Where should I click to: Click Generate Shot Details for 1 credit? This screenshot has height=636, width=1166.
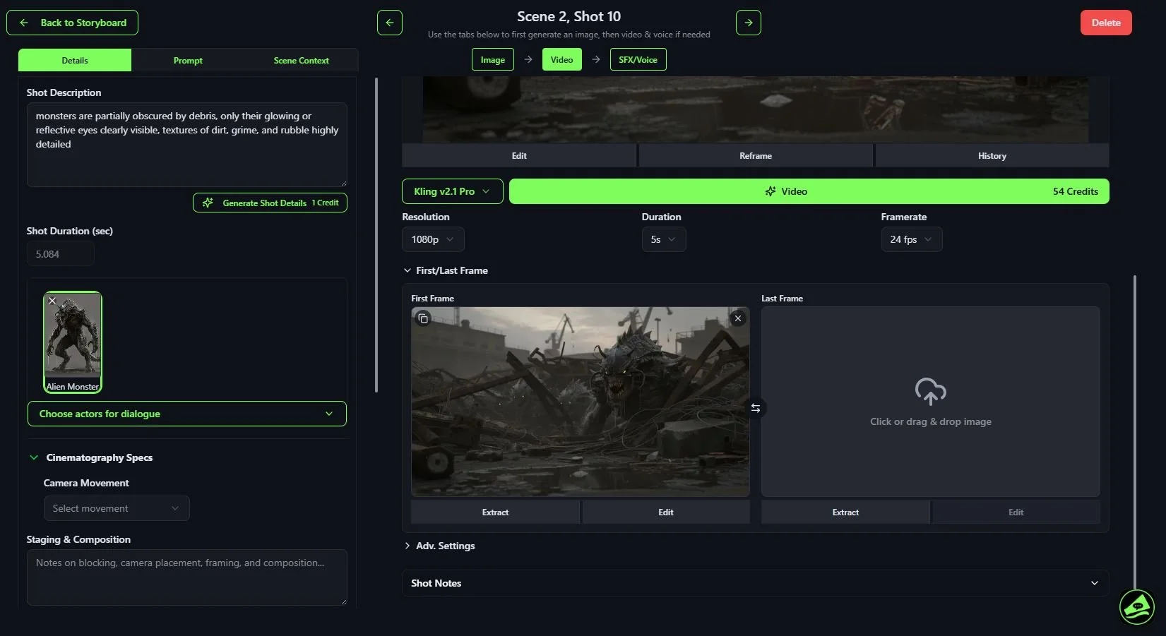[x=269, y=203]
